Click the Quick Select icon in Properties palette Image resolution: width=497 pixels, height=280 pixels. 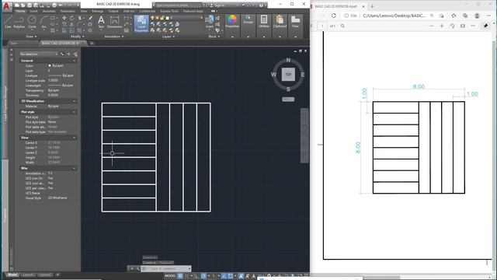point(75,54)
